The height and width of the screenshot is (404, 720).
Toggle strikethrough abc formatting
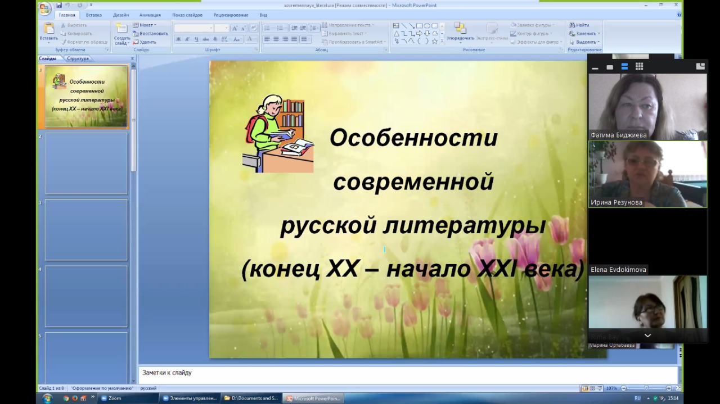pos(205,39)
